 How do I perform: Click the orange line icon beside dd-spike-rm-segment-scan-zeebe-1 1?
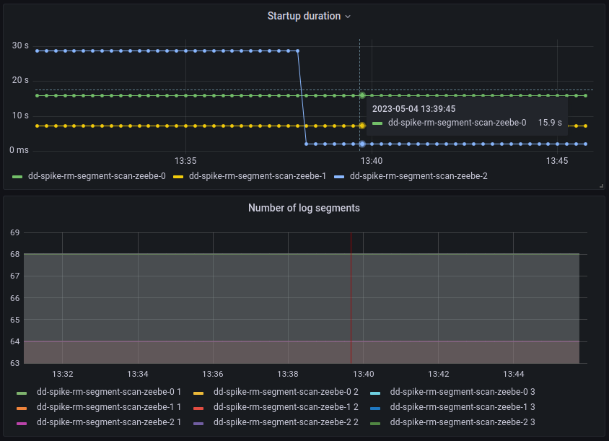[x=22, y=407]
